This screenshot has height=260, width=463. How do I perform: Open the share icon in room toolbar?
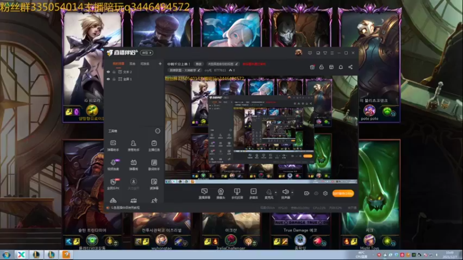(350, 67)
